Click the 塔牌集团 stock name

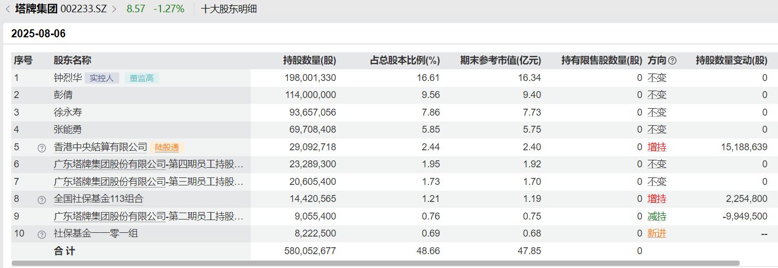point(36,9)
